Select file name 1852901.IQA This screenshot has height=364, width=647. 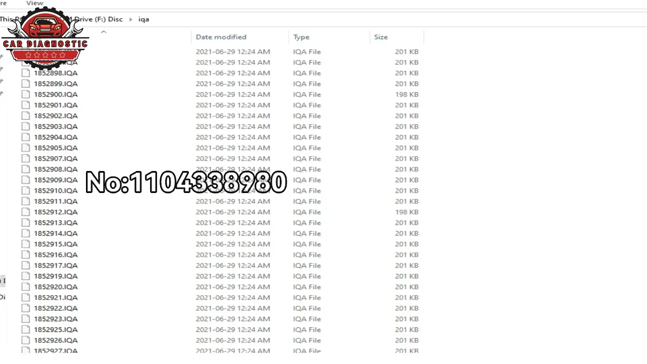(x=56, y=105)
